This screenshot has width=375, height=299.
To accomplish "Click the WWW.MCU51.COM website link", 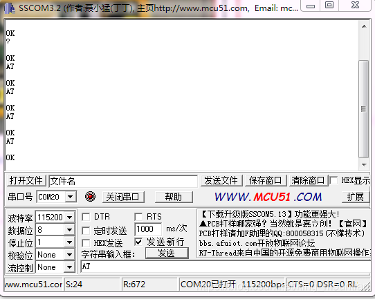I will 268,197.
